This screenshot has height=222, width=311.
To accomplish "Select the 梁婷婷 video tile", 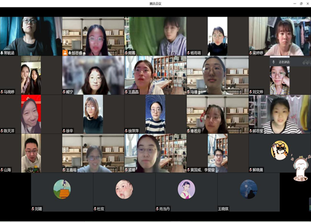I will tap(280, 36).
